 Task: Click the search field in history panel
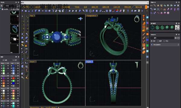coord(162,38)
